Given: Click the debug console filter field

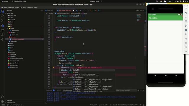Looking at the screenshot, I should 126,90.
